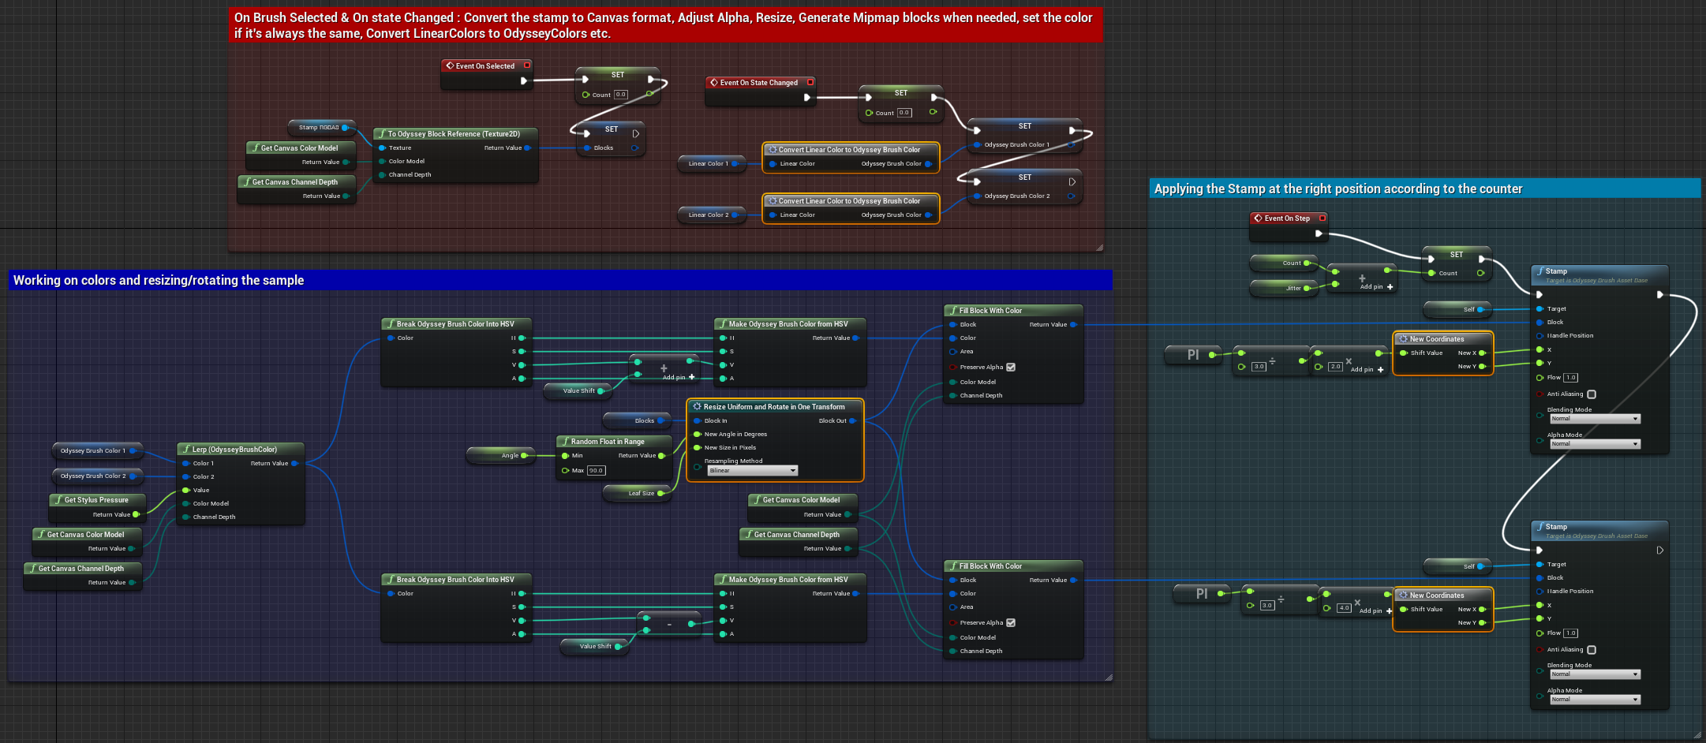This screenshot has width=1706, height=743.
Task: Open the Alpha Mode dropdown on lower Stamp node
Action: point(1595,699)
